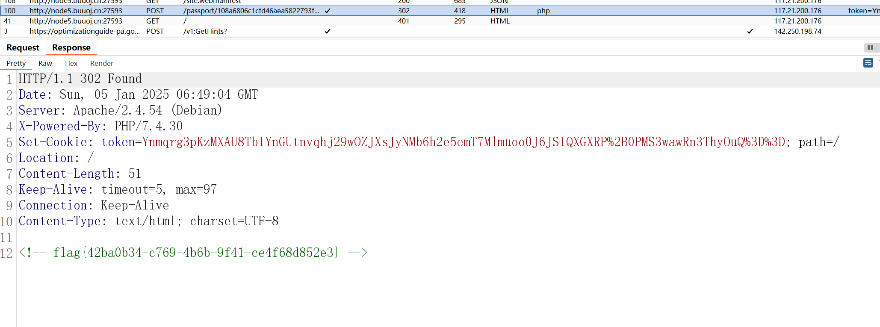Click the length value 418 in row 100
The image size is (880, 327).
(x=460, y=11)
